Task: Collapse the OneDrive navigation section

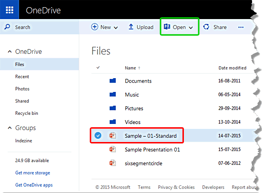Action: tap(10, 51)
